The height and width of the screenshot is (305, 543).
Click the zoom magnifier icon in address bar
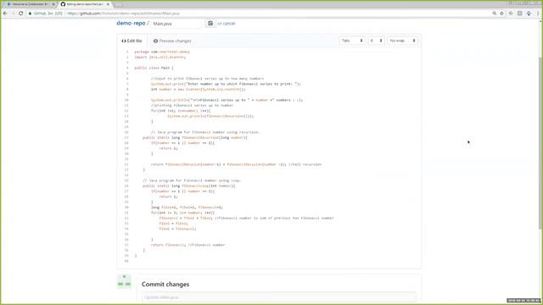click(x=494, y=14)
